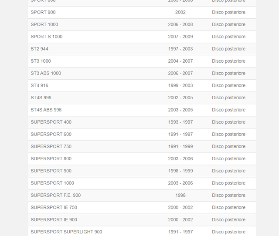Click the SUPERSPORT IE 750 model name
This screenshot has width=279, height=236.
(x=54, y=207)
